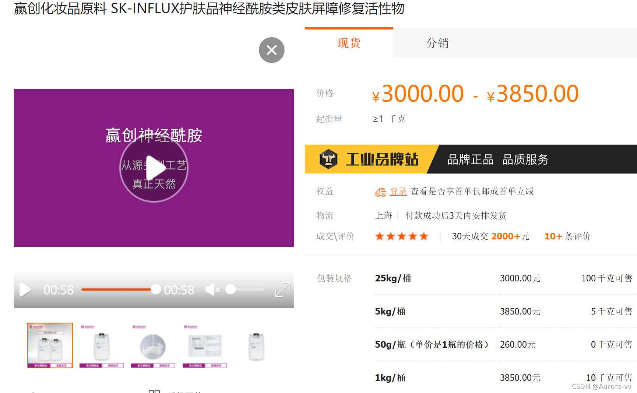Toggle the mute speaker icon
637x393 pixels.
(212, 290)
